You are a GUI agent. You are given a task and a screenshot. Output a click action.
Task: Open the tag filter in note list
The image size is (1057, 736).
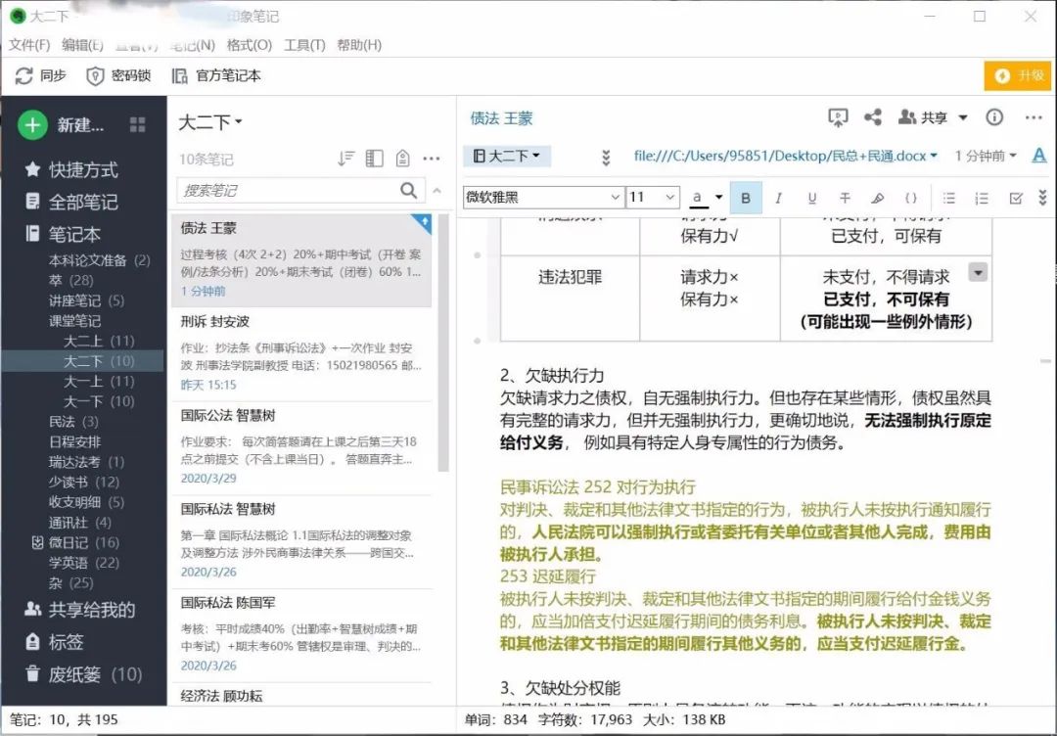[x=402, y=159]
